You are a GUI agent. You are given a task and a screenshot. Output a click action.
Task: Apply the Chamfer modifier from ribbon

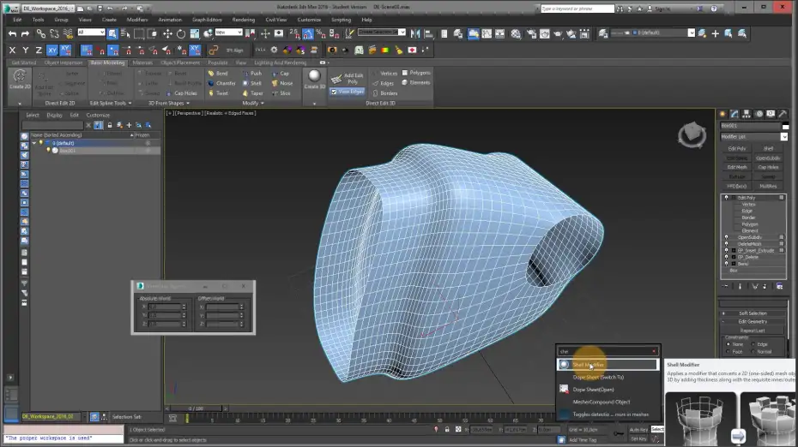click(222, 83)
